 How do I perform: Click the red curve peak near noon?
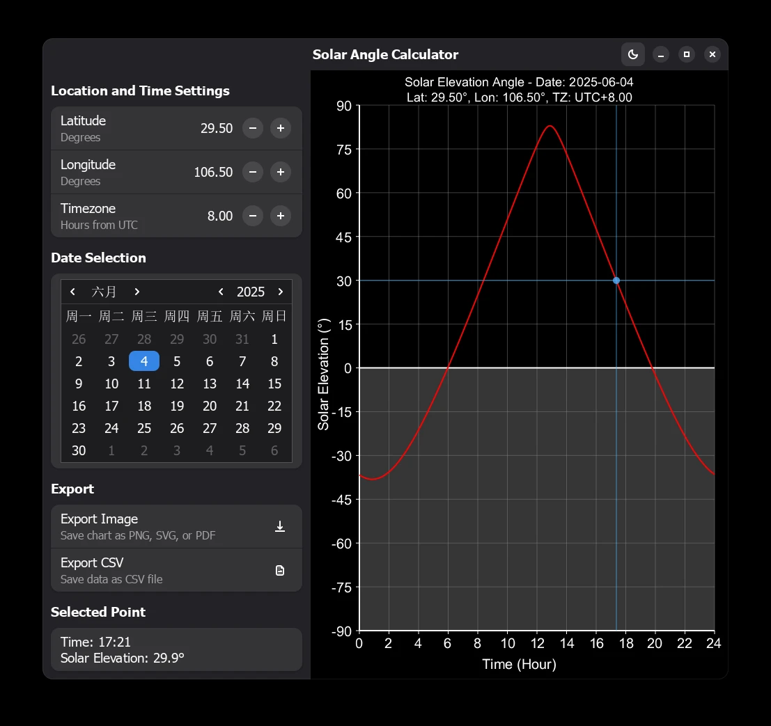(550, 126)
